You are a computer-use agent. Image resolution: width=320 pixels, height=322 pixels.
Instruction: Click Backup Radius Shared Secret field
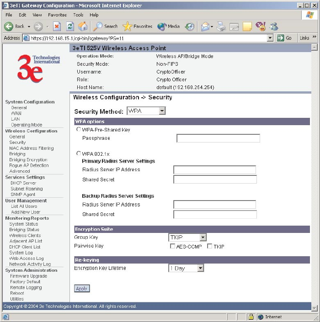click(x=215, y=214)
